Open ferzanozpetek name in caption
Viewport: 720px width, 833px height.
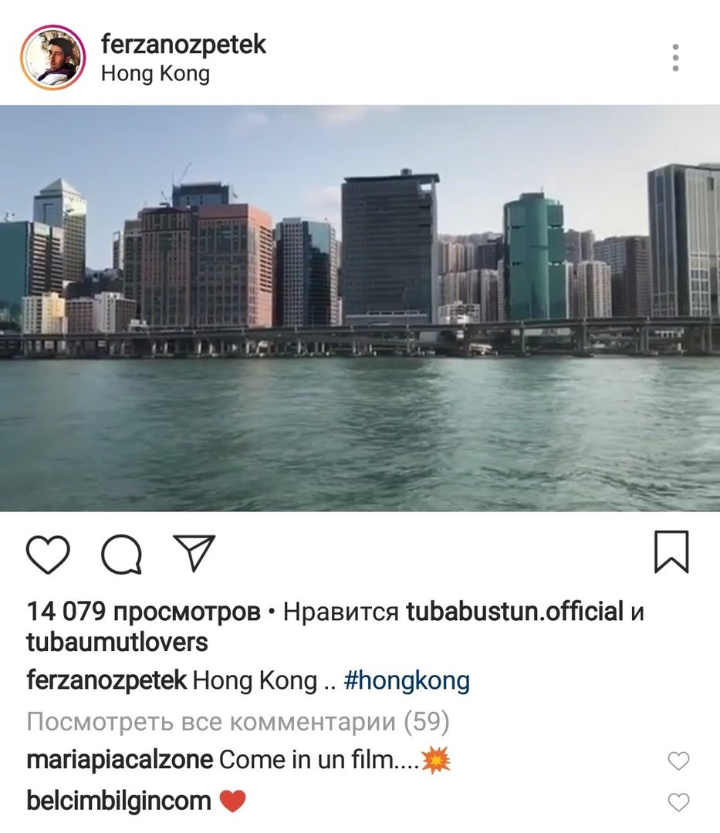[x=106, y=680]
